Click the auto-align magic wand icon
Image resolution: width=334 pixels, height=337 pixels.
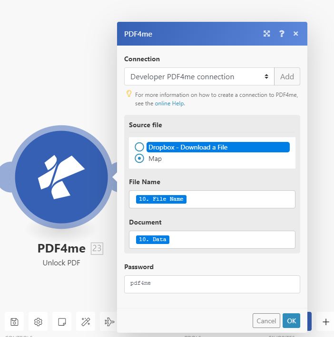pyautogui.click(x=86, y=322)
